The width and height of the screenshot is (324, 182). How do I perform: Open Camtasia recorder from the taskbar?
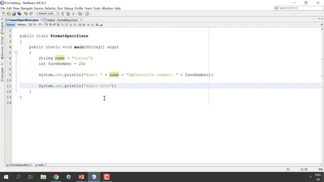tap(107, 177)
